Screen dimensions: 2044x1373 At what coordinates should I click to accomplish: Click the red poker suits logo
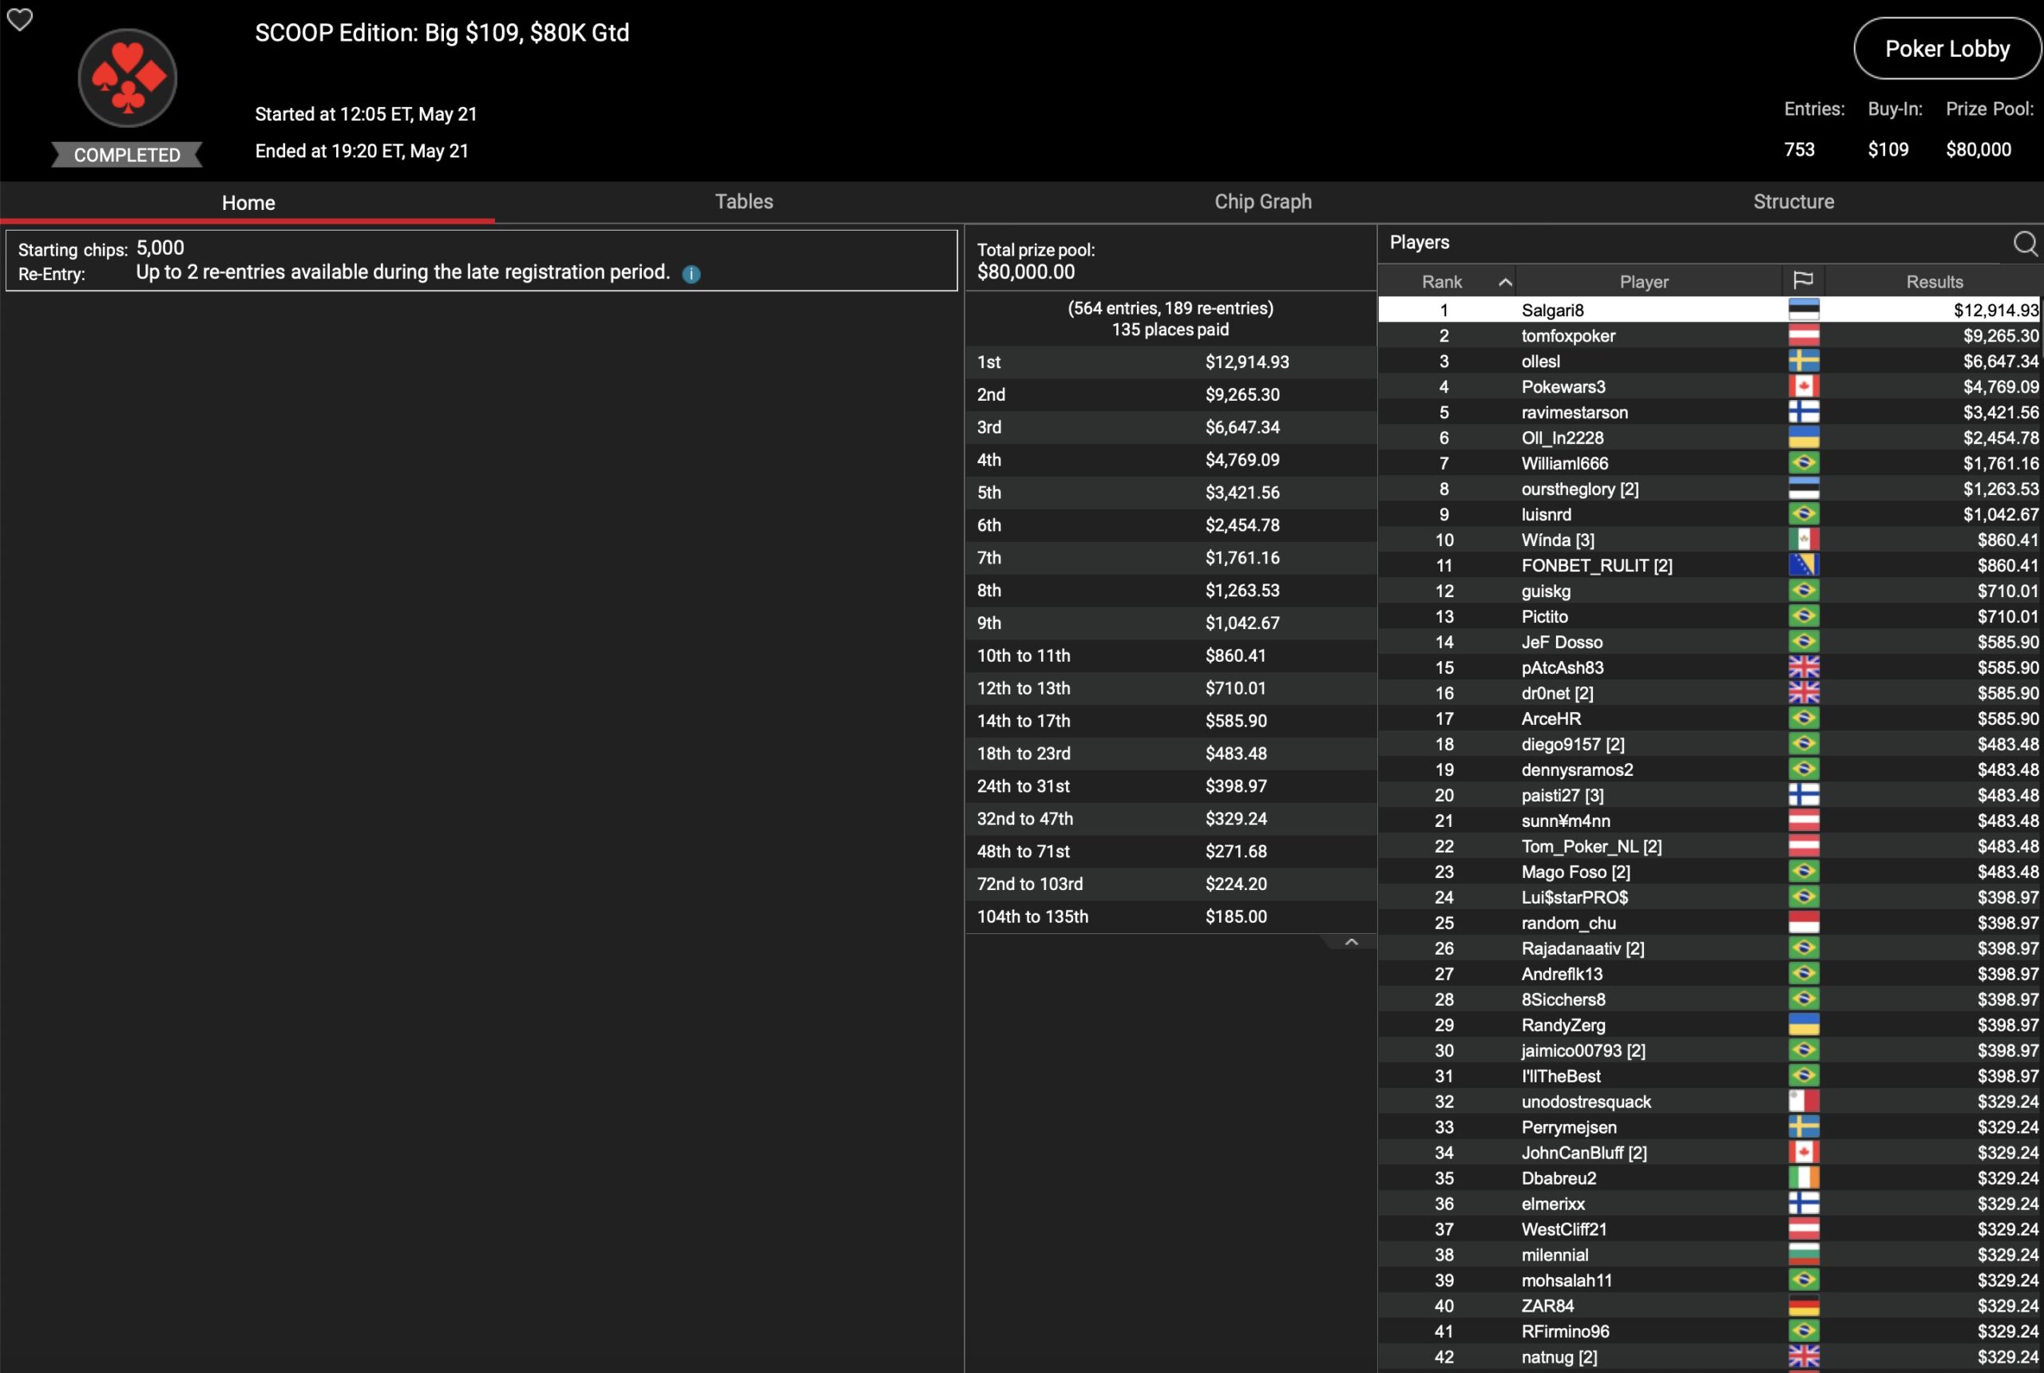click(128, 78)
